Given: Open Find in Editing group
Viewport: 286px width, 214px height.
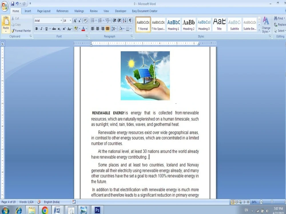Looking at the screenshot, I should click(x=279, y=18).
